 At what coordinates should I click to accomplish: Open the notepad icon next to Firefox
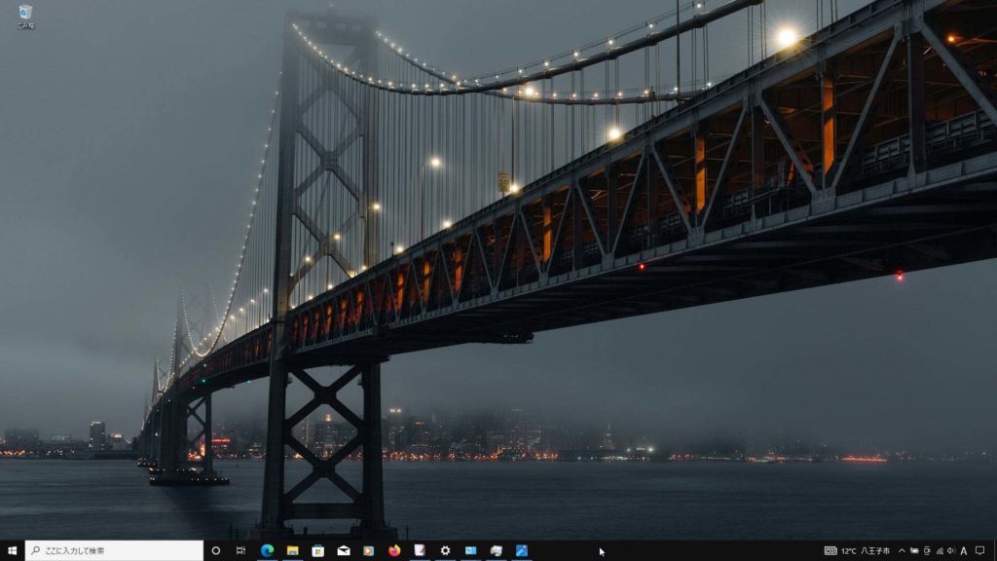point(420,550)
